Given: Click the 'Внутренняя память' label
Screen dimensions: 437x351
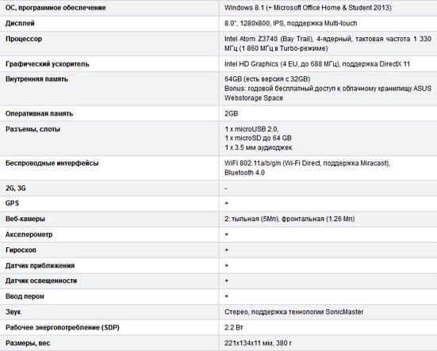Looking at the screenshot, I should (x=36, y=79).
